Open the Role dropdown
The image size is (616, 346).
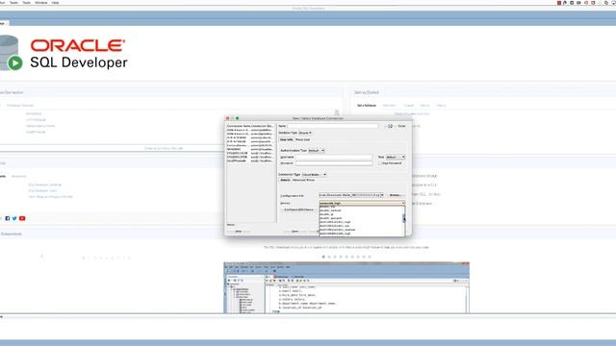(396, 157)
